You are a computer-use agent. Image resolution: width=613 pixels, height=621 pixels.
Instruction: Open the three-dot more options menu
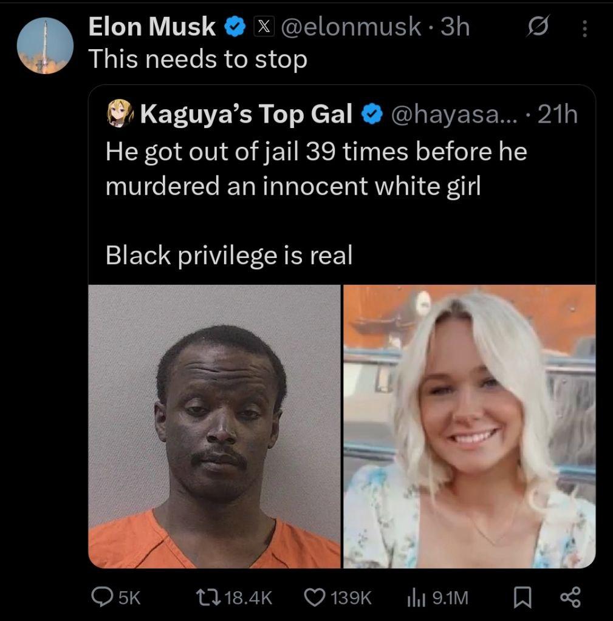coord(584,28)
